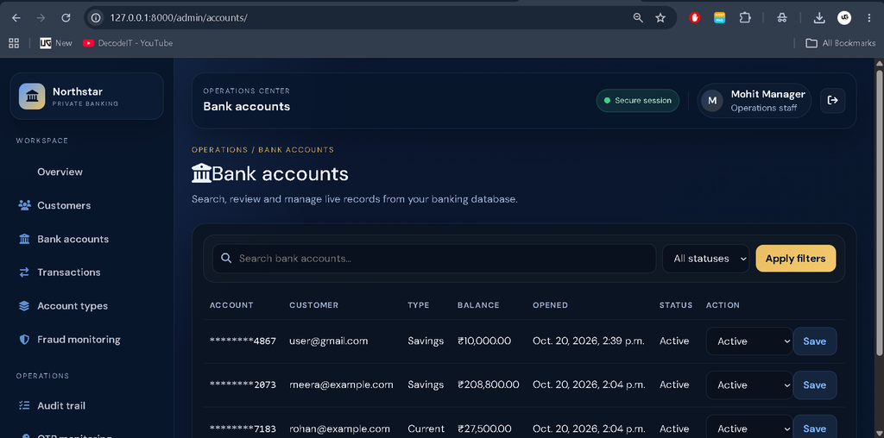Click the incognito-style icon in toolbar

[x=781, y=18]
